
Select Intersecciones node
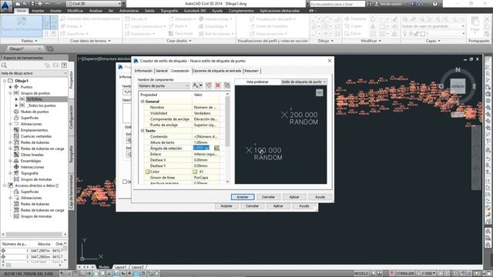pyautogui.click(x=32, y=167)
